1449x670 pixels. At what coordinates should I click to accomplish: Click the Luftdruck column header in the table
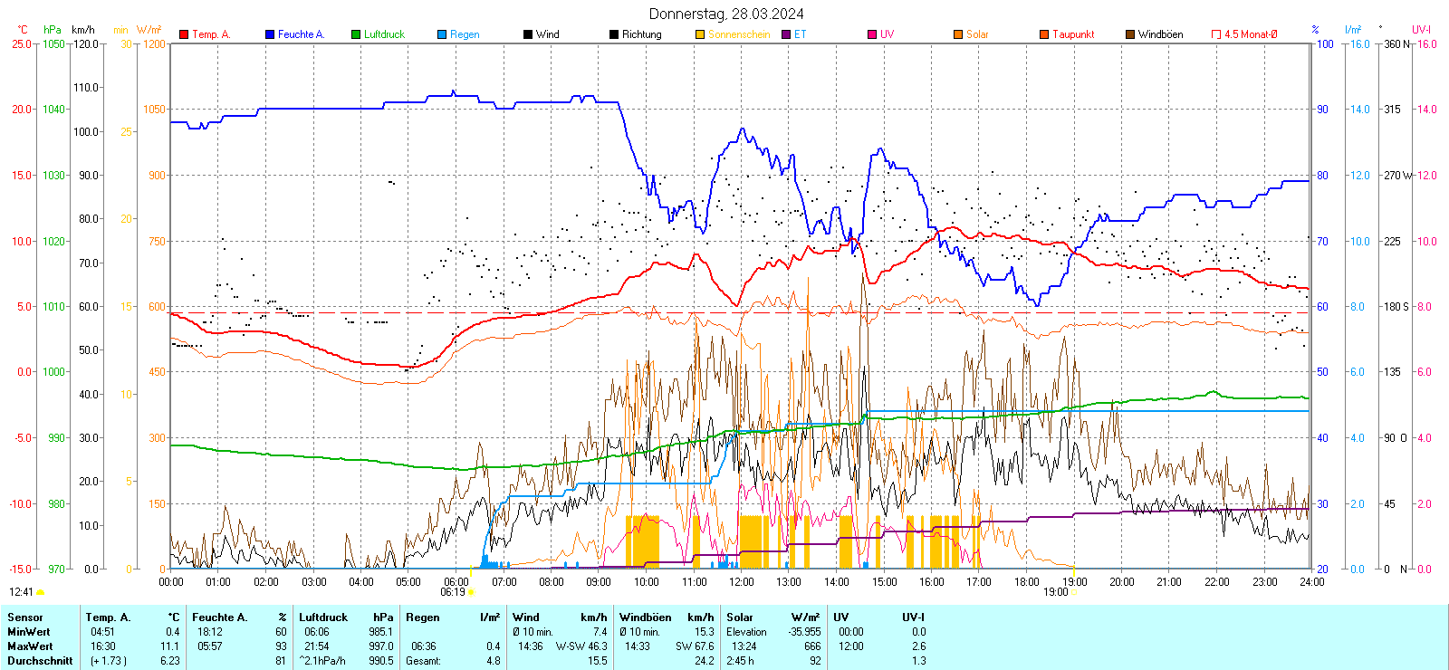323,617
